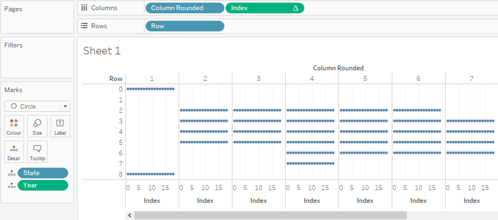Click the delta on Index pill
The height and width of the screenshot is (220, 498).
point(295,8)
